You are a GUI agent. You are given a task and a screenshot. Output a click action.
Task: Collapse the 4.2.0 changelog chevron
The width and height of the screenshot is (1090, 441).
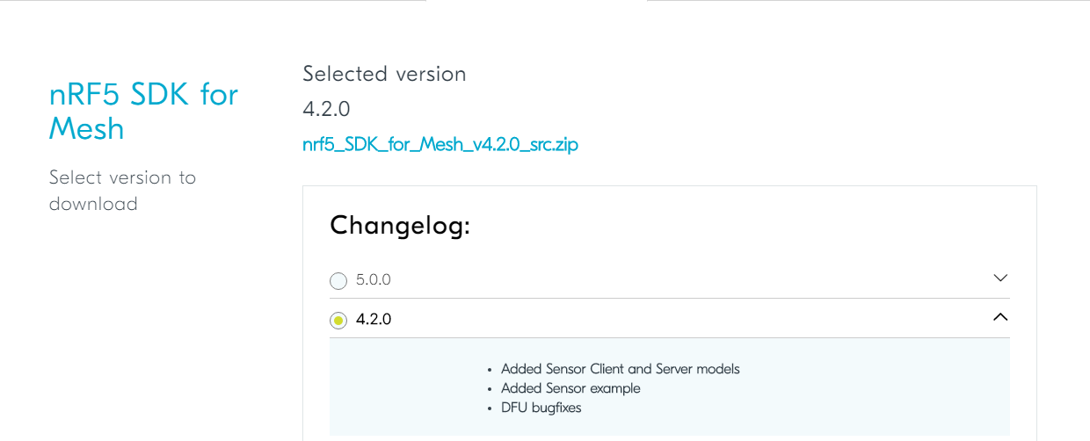pos(1000,317)
